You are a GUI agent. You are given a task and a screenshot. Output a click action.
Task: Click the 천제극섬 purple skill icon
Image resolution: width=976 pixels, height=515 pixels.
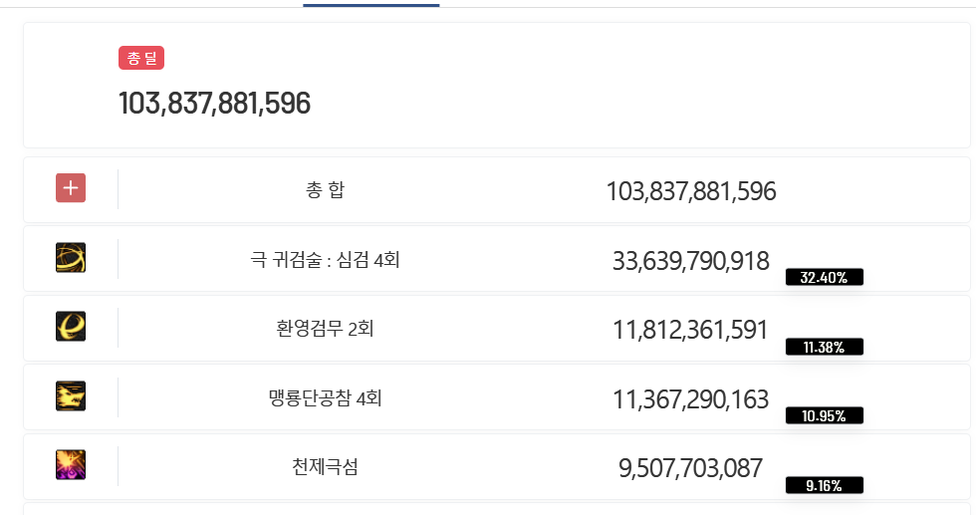[x=71, y=464]
